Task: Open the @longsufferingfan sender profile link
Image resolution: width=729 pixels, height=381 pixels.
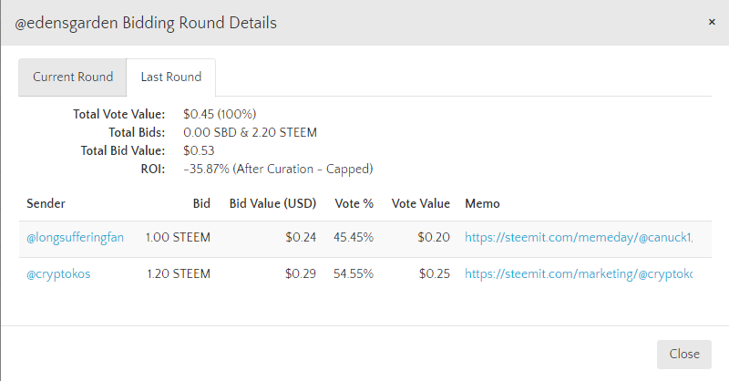Action: click(x=75, y=238)
